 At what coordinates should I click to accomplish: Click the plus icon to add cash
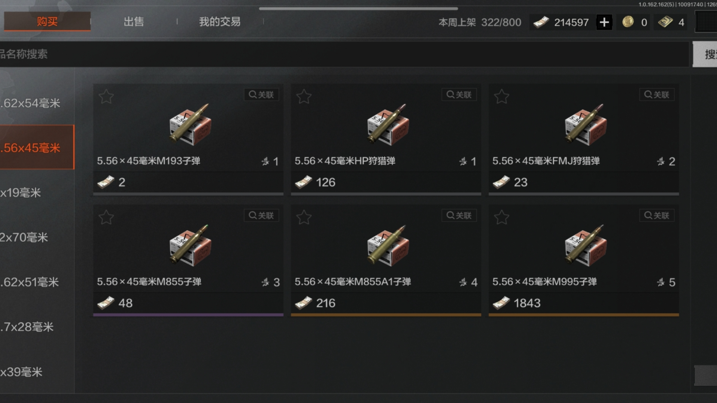(604, 22)
